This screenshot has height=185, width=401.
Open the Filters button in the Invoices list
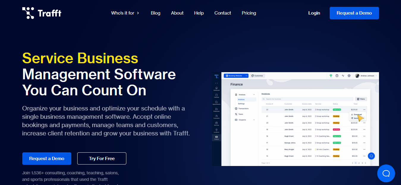[x=361, y=99]
